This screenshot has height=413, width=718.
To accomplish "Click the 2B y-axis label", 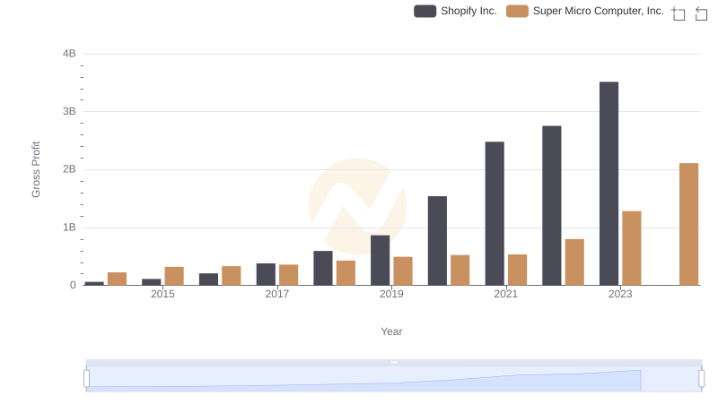I will coord(69,169).
